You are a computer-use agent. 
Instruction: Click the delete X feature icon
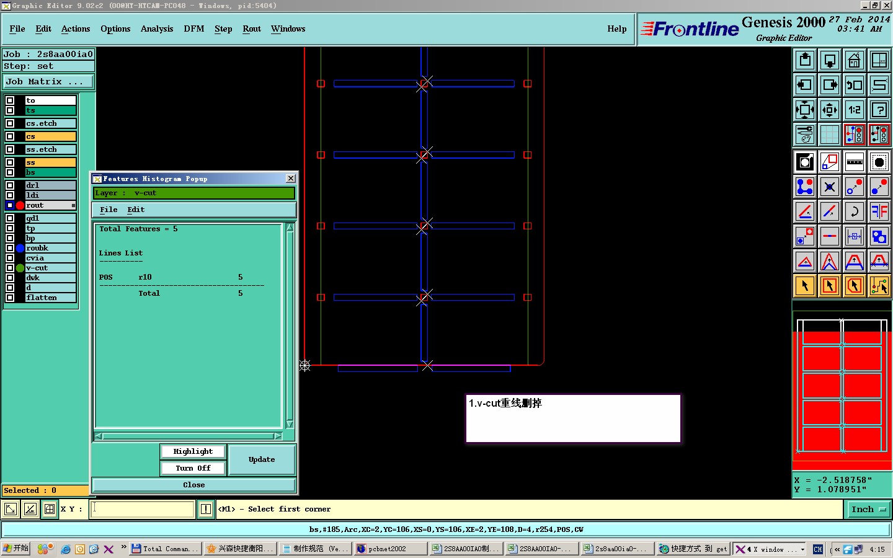pyautogui.click(x=830, y=187)
